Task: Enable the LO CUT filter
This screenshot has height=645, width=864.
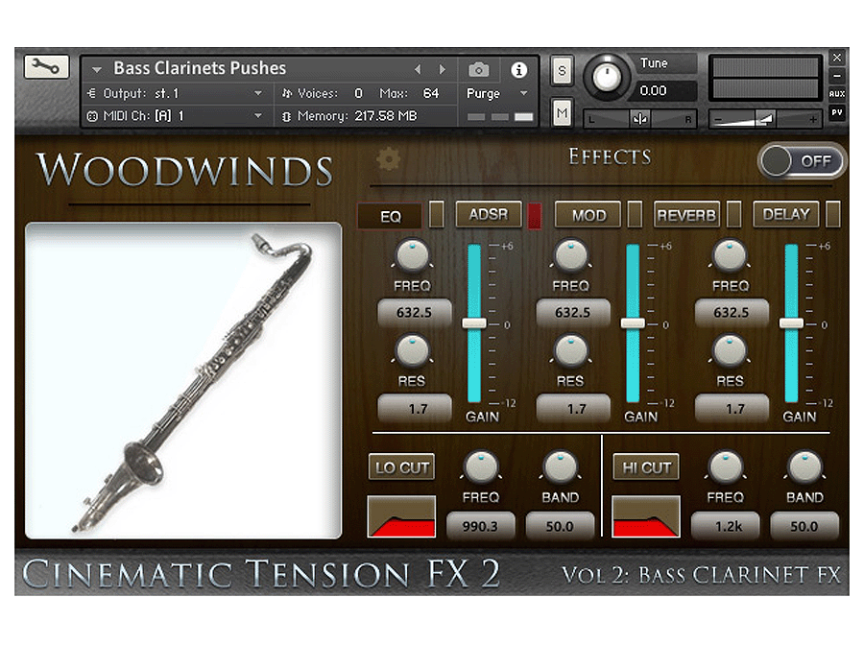Action: [401, 467]
